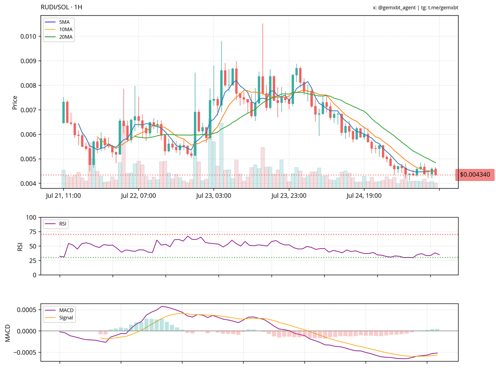Click the MACD legend entry
This screenshot has width=496, height=368.
59,310
